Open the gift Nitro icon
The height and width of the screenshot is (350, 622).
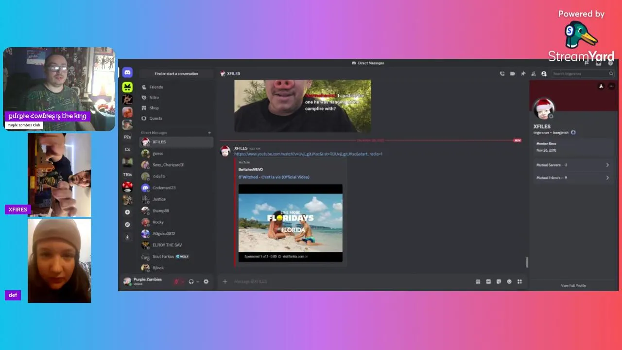coord(478,281)
